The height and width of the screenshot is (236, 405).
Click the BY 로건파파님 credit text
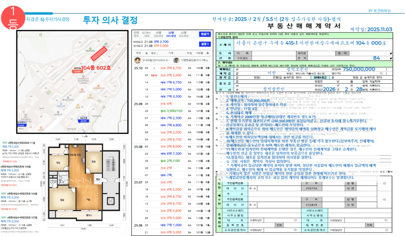tap(379, 11)
